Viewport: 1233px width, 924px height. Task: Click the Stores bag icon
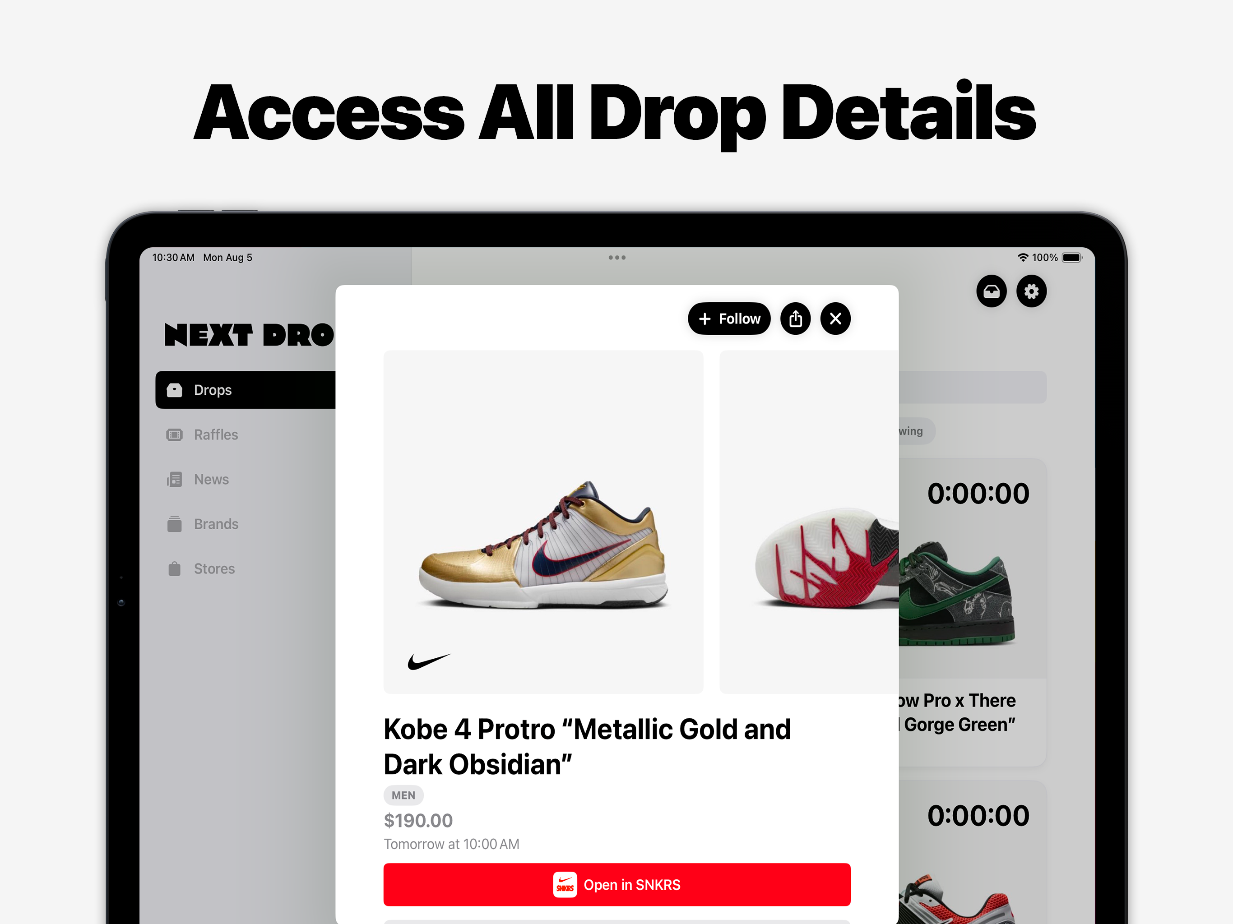tap(175, 568)
